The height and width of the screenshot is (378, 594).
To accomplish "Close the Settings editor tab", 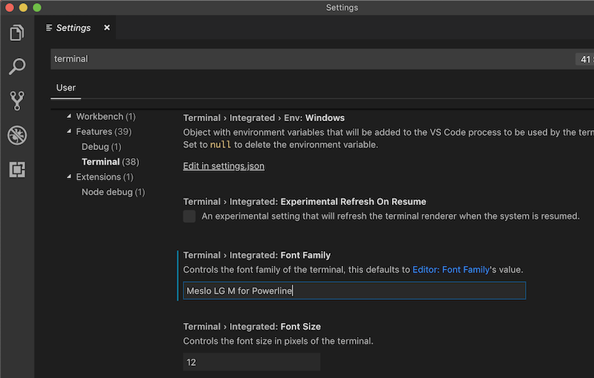I will click(x=107, y=27).
